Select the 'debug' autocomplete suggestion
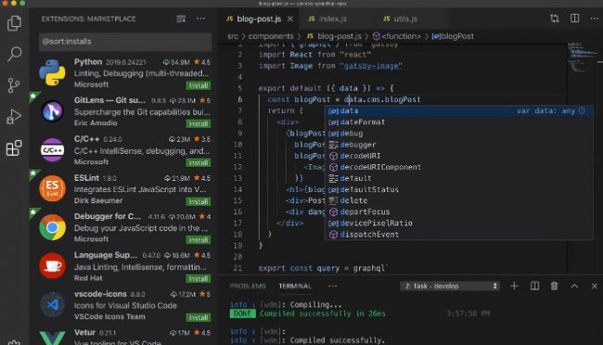603x345 pixels. tap(458, 134)
